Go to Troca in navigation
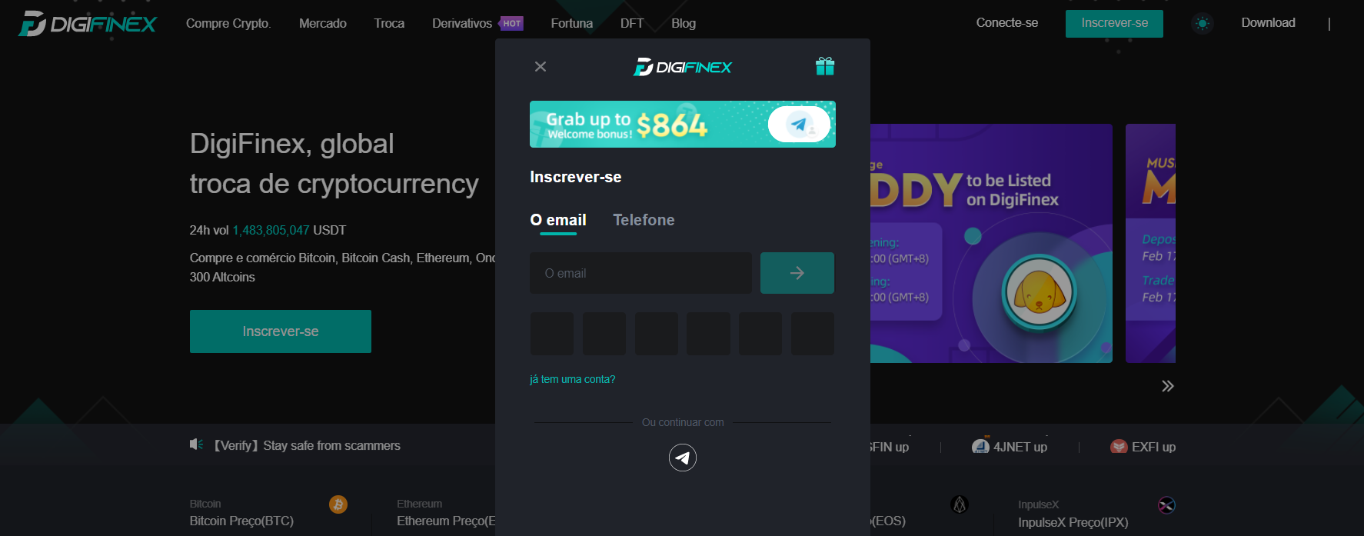 (x=389, y=23)
